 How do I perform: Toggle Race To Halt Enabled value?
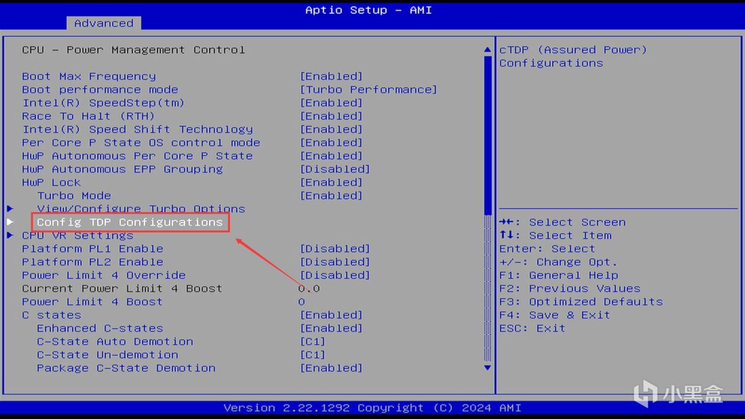click(x=331, y=116)
